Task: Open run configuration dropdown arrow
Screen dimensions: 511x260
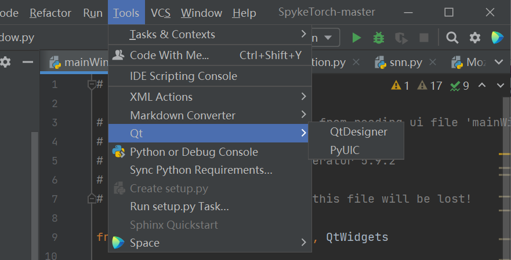Action: click(x=328, y=38)
